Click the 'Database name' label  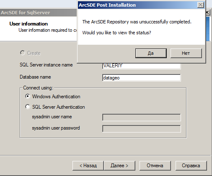pyautogui.click(x=35, y=77)
